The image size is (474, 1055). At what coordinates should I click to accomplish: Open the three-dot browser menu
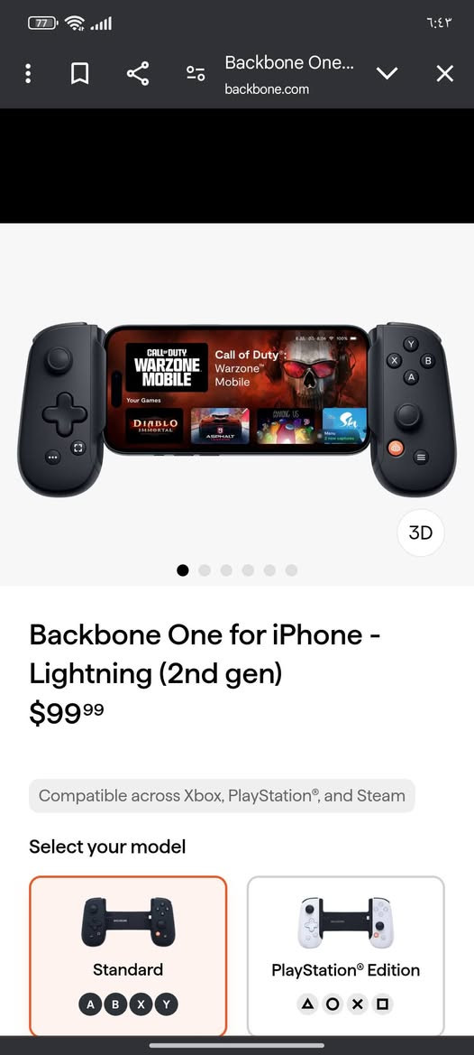pos(28,73)
